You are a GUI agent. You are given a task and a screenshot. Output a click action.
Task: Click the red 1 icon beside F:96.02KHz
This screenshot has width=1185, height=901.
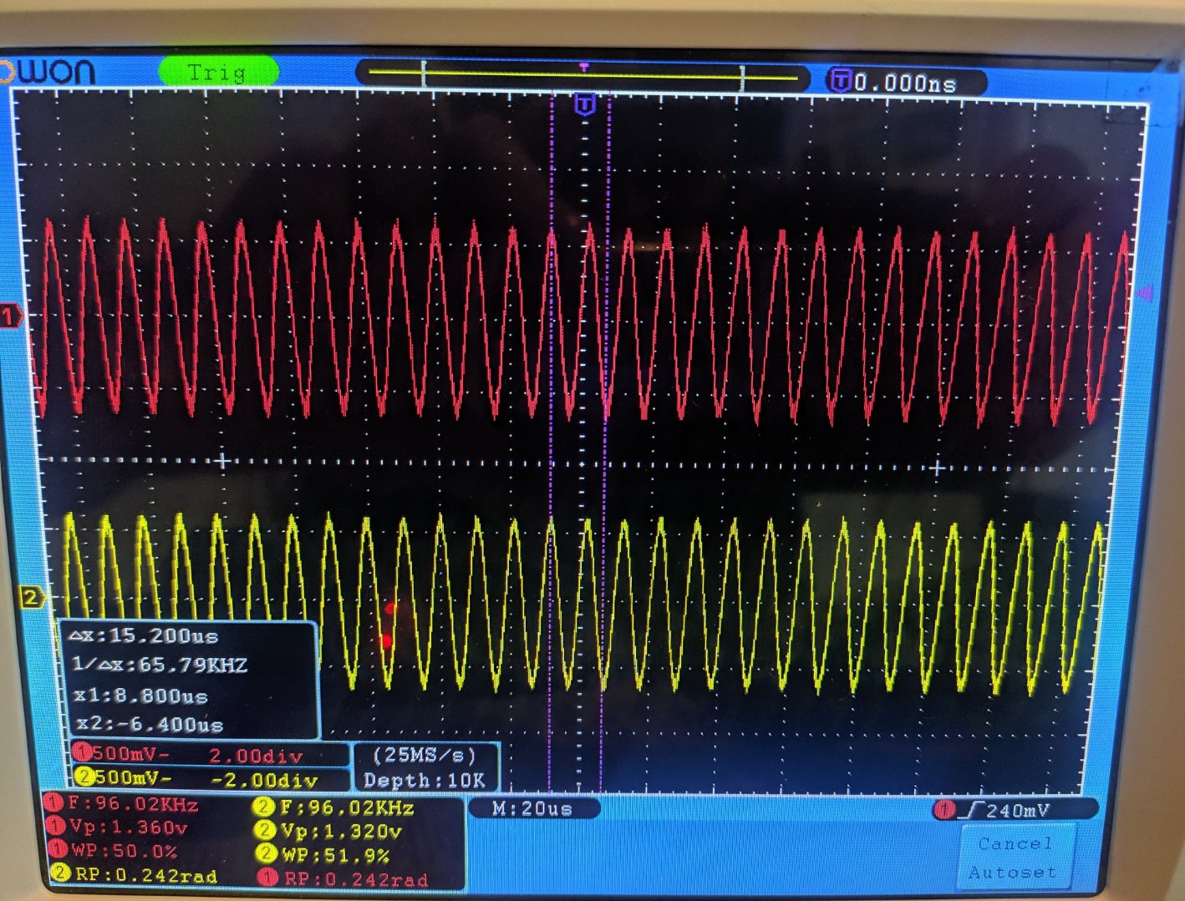point(53,803)
